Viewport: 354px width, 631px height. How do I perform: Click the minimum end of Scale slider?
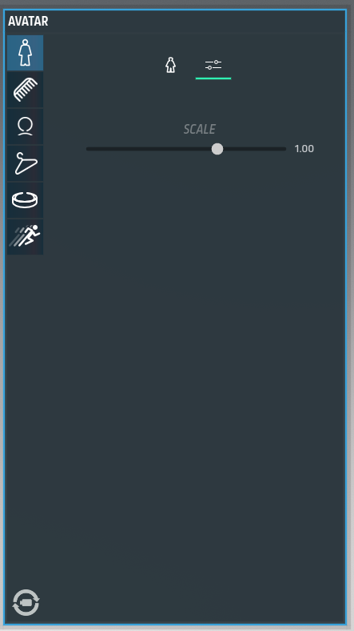pyautogui.click(x=88, y=149)
